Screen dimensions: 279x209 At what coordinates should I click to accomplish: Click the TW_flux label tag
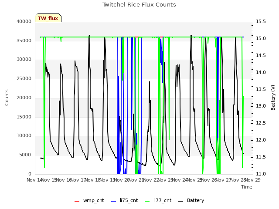pos(48,18)
